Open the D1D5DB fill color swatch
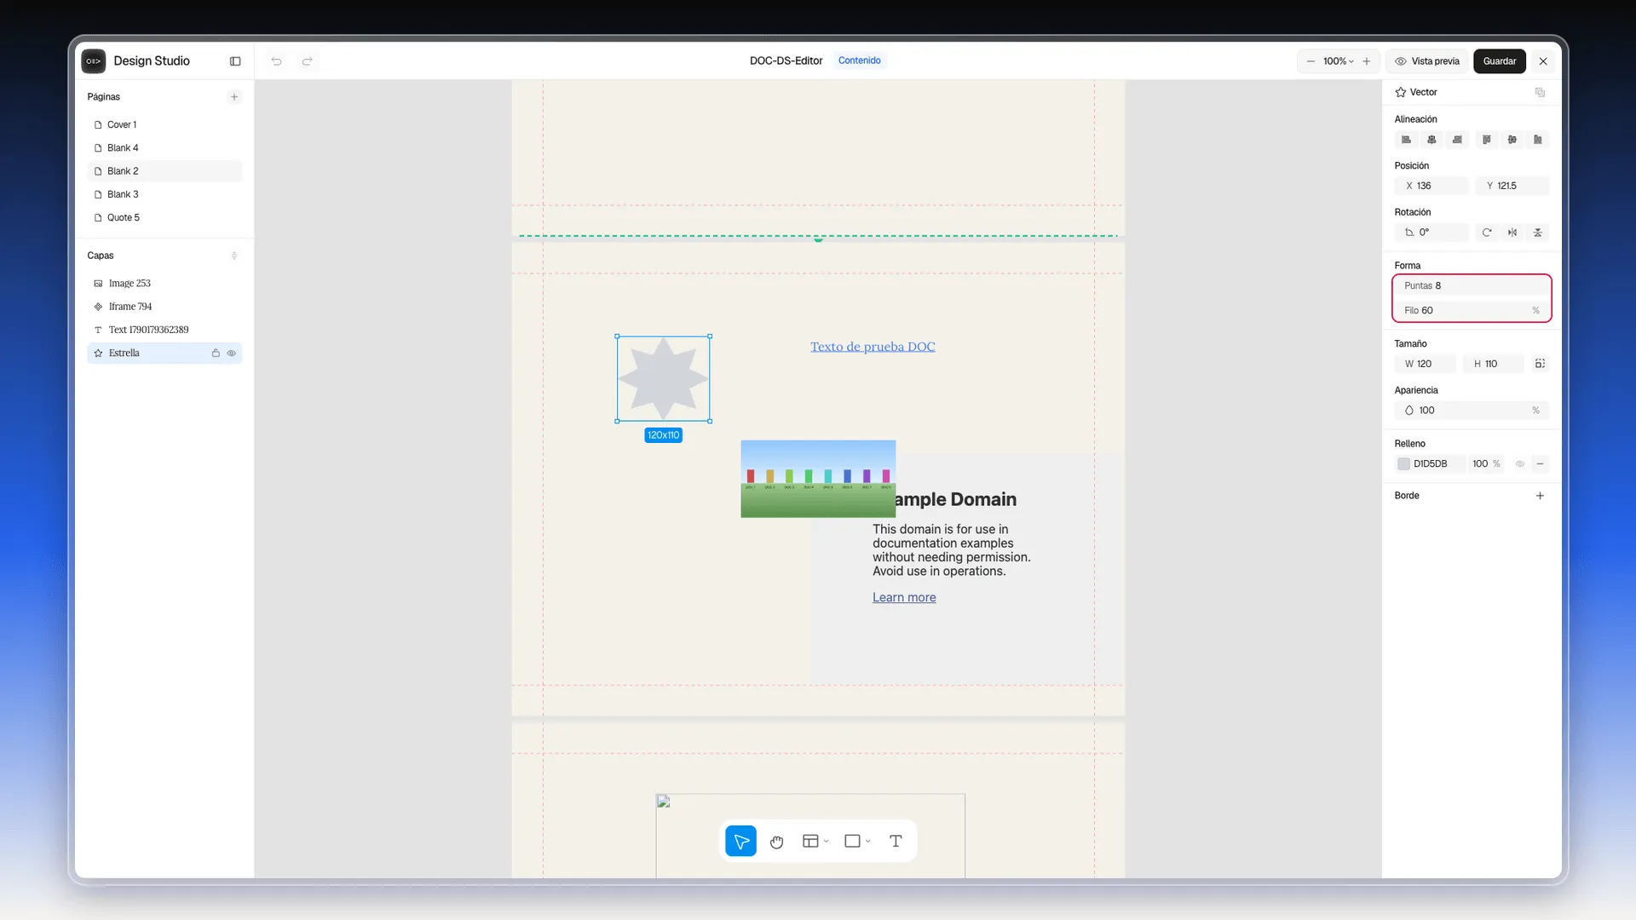Image resolution: width=1636 pixels, height=920 pixels. click(1403, 464)
